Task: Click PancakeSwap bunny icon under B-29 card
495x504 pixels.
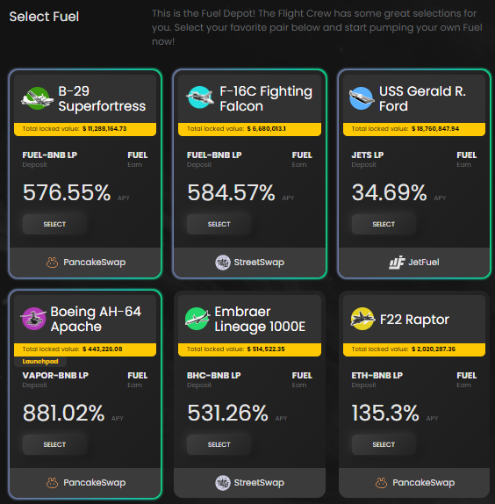Action: tap(52, 263)
